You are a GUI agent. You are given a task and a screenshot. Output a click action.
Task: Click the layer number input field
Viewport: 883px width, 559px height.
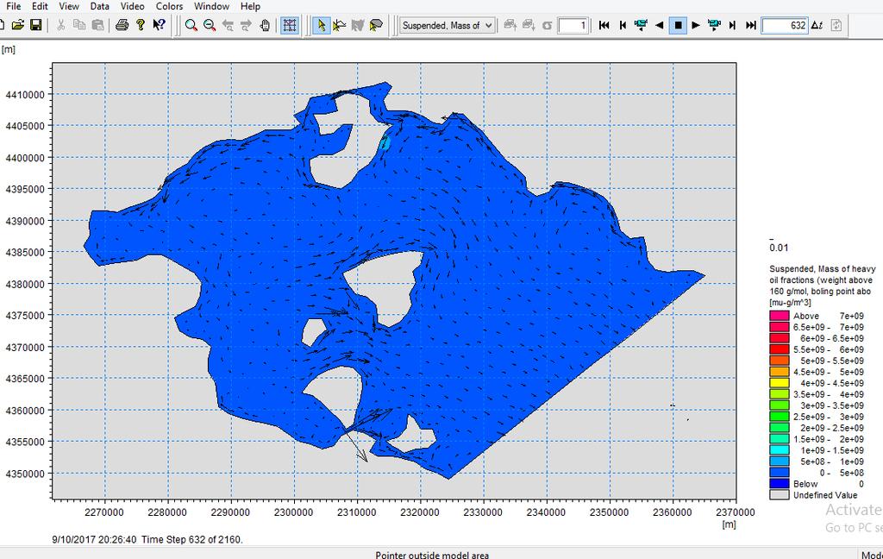tap(573, 25)
